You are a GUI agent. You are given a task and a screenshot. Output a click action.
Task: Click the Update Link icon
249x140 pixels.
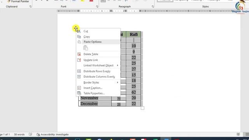(79, 60)
